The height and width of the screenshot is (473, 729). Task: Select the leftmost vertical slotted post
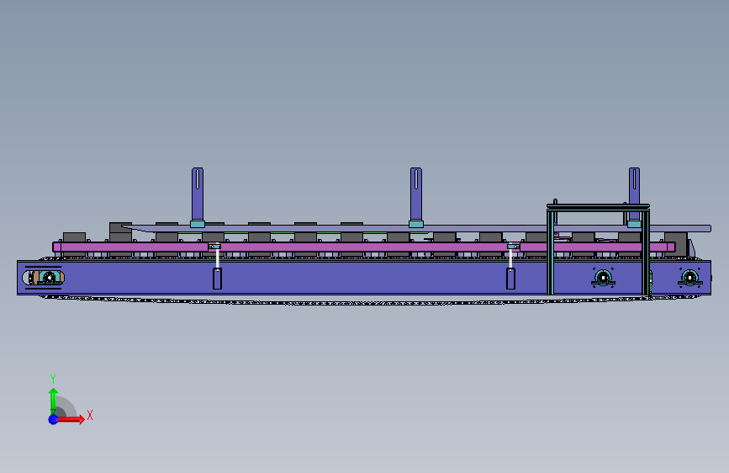pyautogui.click(x=198, y=194)
